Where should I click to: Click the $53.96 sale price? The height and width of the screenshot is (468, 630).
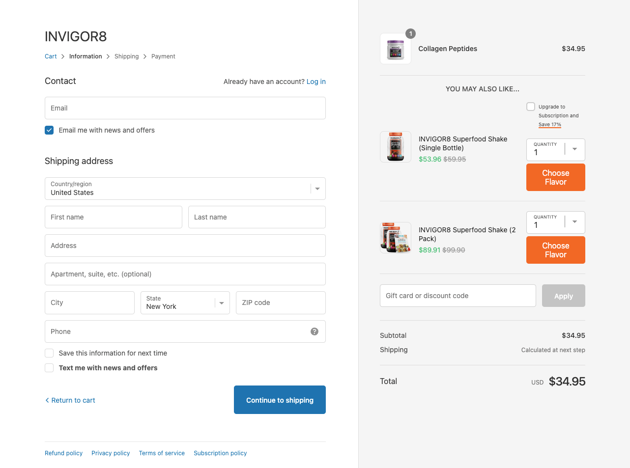point(430,159)
